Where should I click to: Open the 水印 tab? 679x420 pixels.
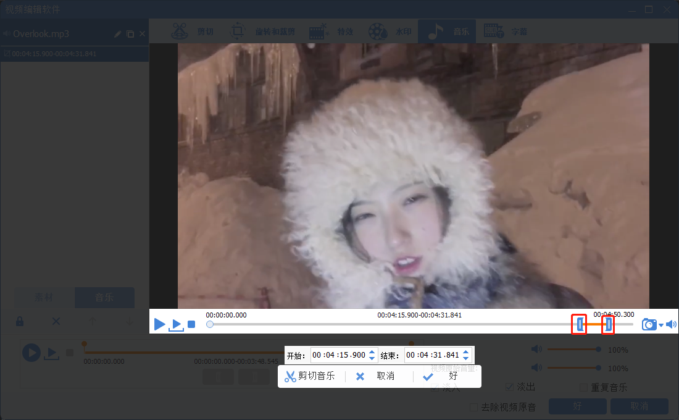point(389,31)
